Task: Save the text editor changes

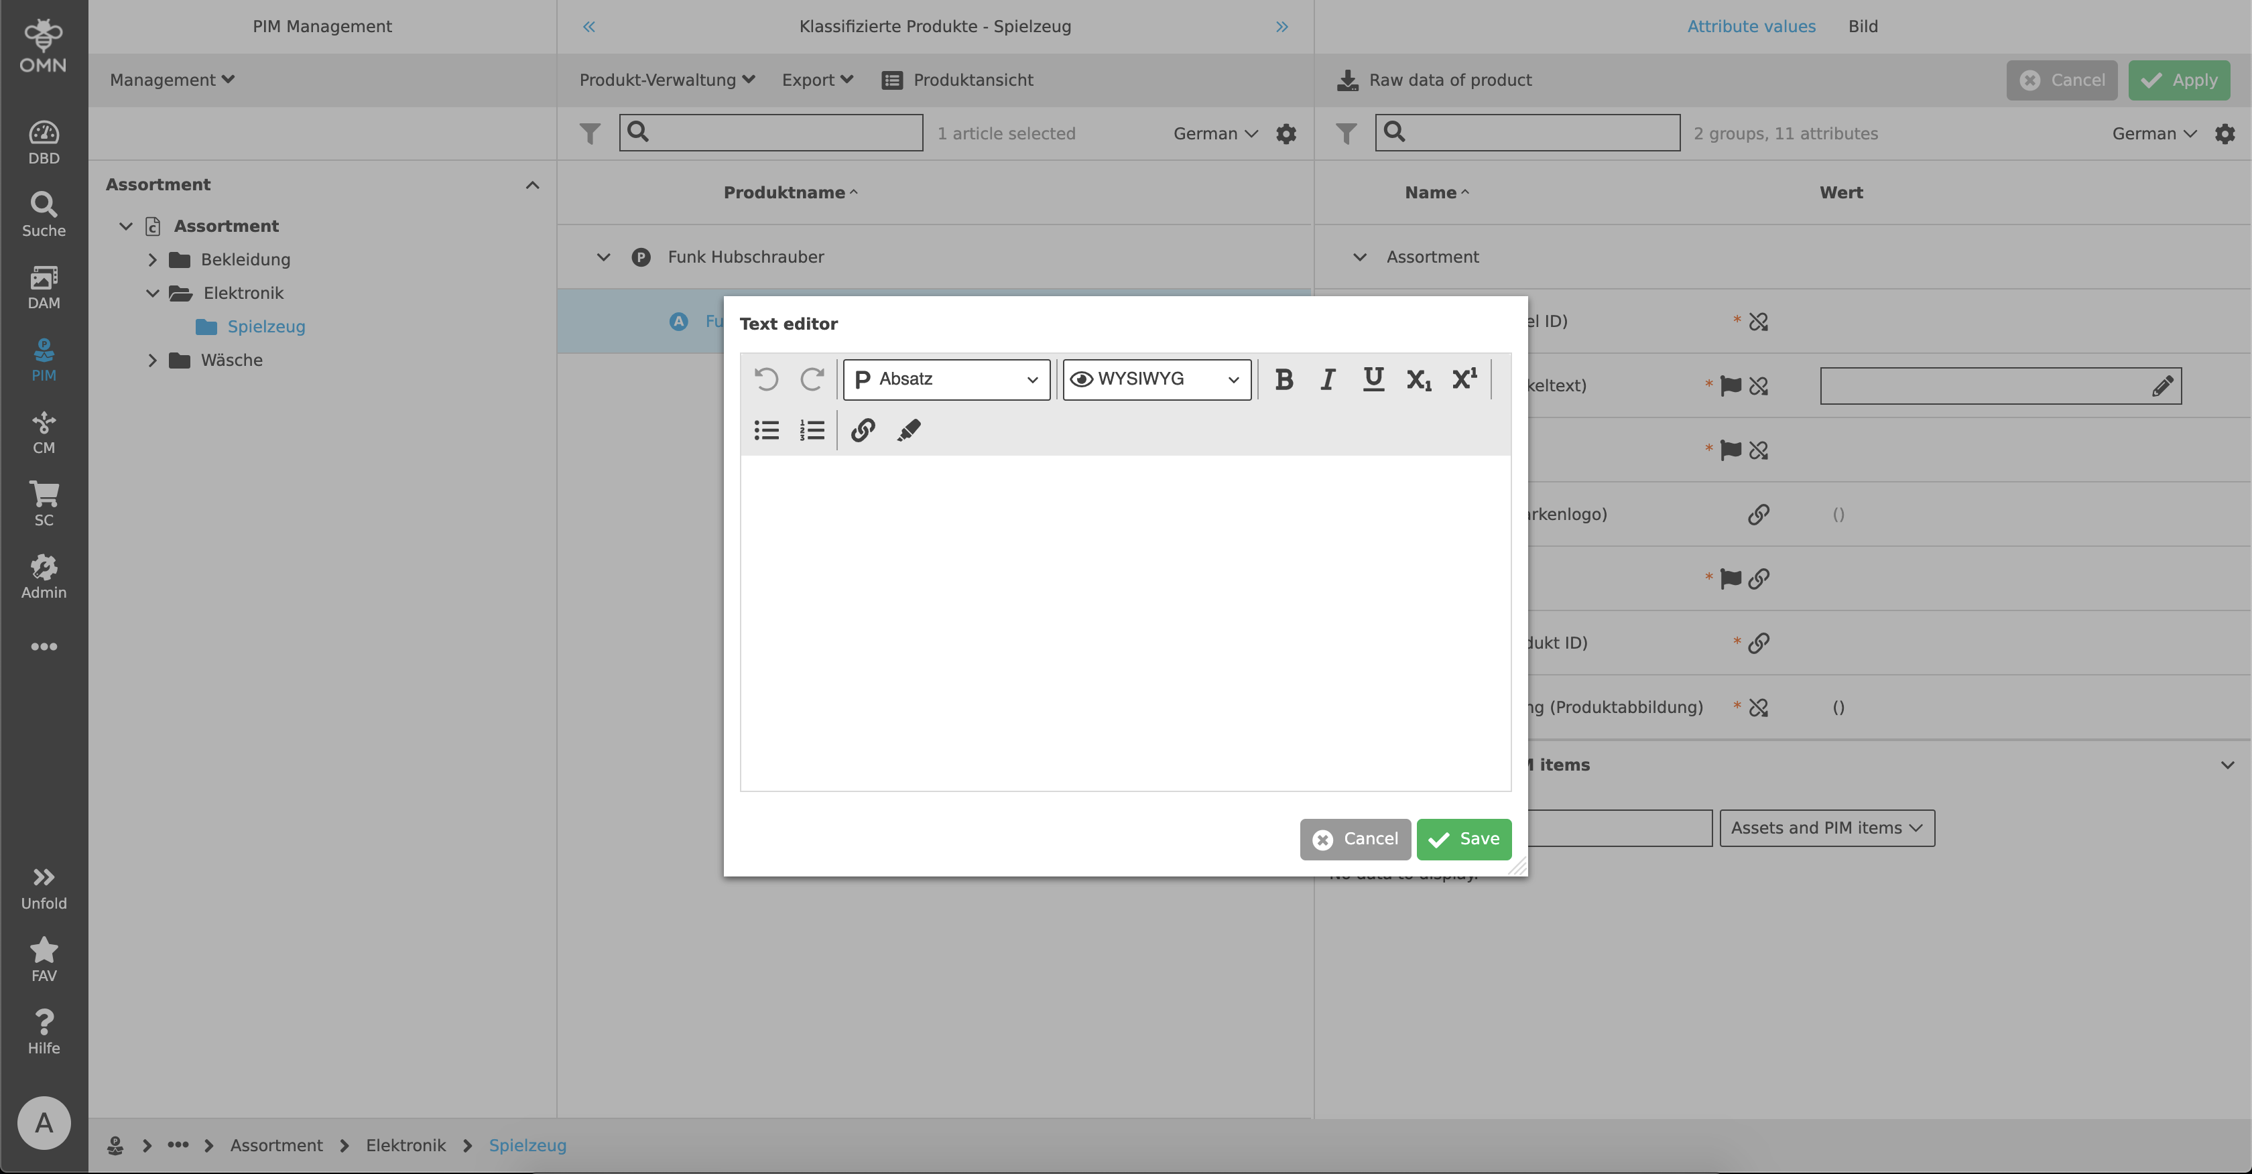Action: pos(1463,838)
